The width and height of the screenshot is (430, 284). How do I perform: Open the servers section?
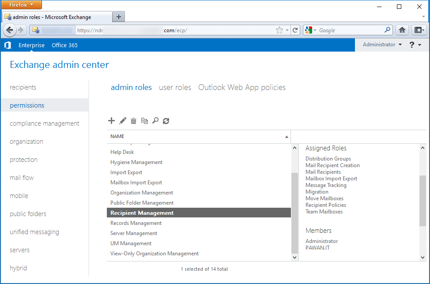tap(19, 250)
